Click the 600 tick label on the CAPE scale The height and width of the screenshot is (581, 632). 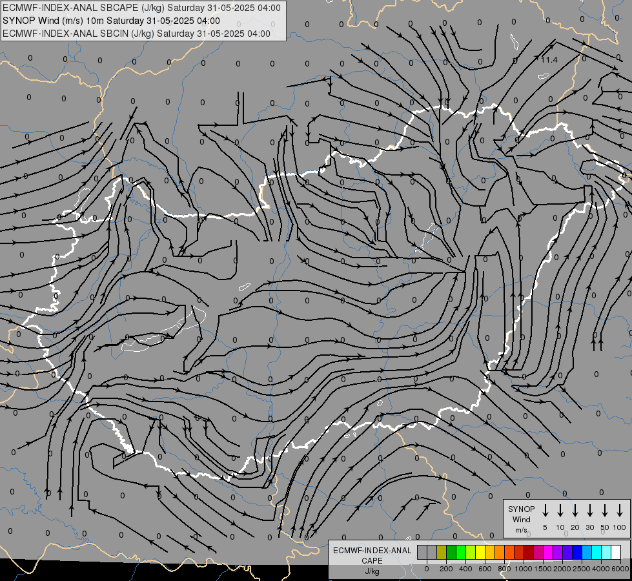click(485, 569)
